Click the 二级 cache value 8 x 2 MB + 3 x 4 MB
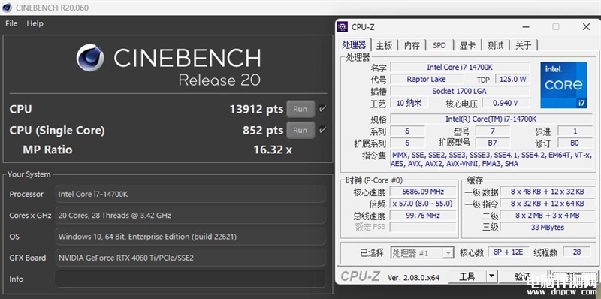601x299 pixels. [x=547, y=216]
